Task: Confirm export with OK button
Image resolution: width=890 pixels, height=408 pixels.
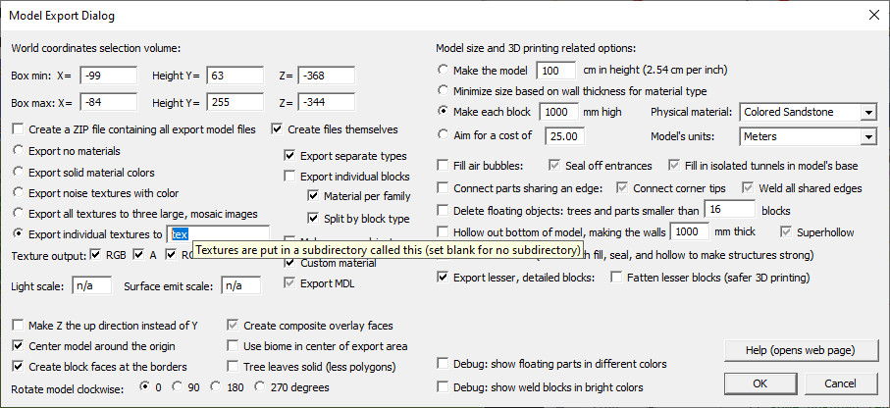Action: [x=759, y=383]
